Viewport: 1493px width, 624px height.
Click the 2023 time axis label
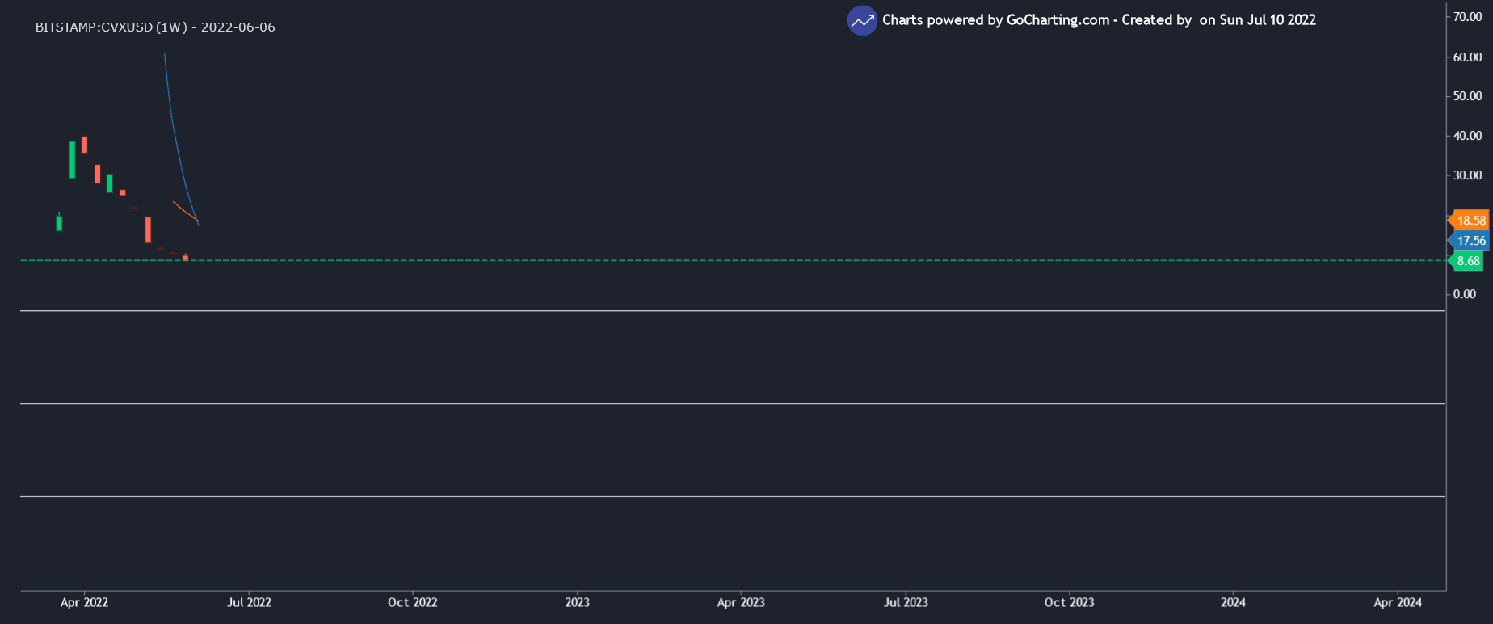pos(577,602)
